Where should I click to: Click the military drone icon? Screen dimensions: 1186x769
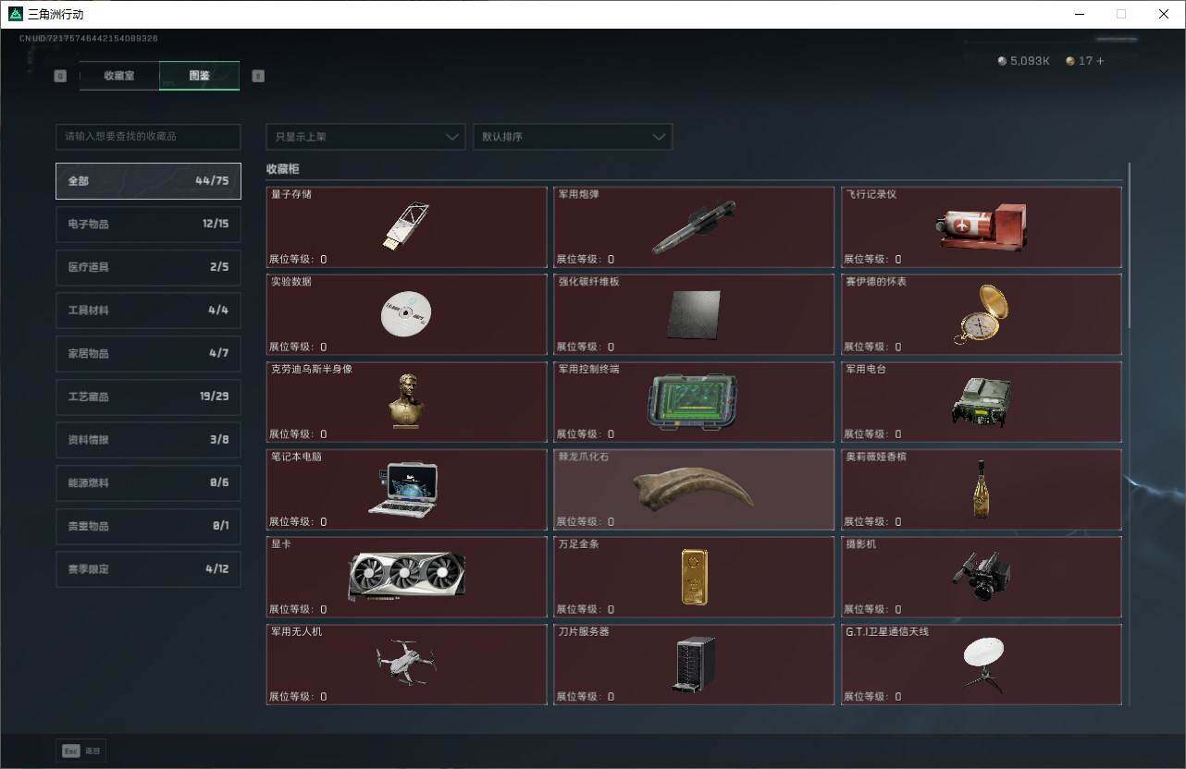pyautogui.click(x=406, y=664)
